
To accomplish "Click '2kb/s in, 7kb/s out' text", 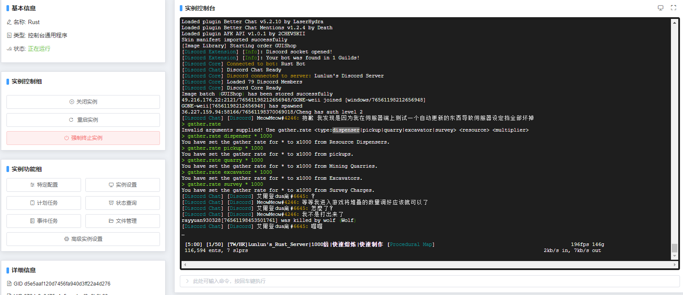I will point(572,250).
